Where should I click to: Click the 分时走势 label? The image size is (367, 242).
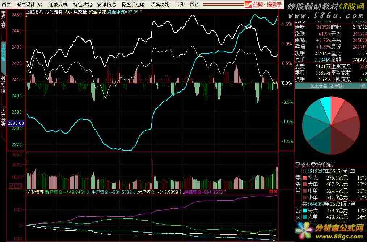point(54,12)
